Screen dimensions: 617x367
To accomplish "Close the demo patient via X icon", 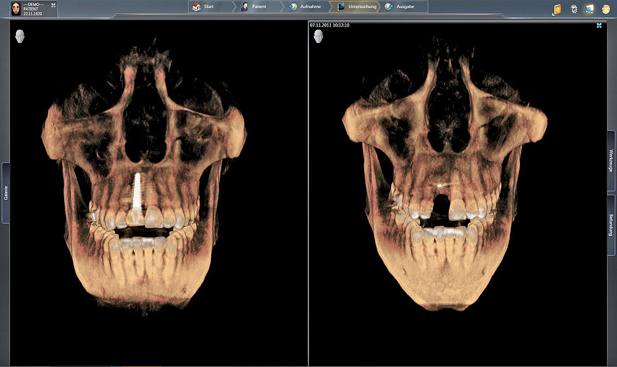I will click(54, 5).
